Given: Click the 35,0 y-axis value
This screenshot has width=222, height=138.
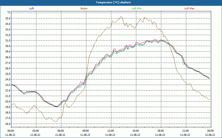Looking at the screenshot, I should point(8,18).
